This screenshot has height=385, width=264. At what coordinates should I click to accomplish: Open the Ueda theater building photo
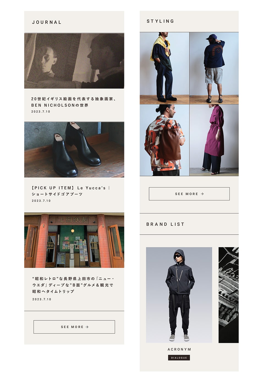click(x=74, y=240)
